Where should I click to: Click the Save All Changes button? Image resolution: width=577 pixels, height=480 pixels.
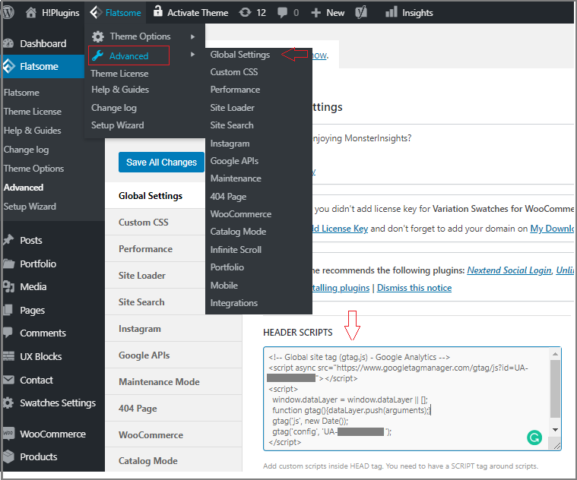click(x=161, y=162)
